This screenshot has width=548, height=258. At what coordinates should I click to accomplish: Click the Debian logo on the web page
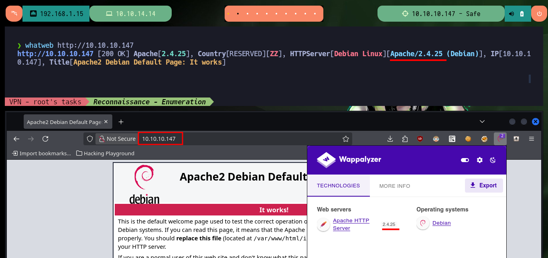coord(144,184)
